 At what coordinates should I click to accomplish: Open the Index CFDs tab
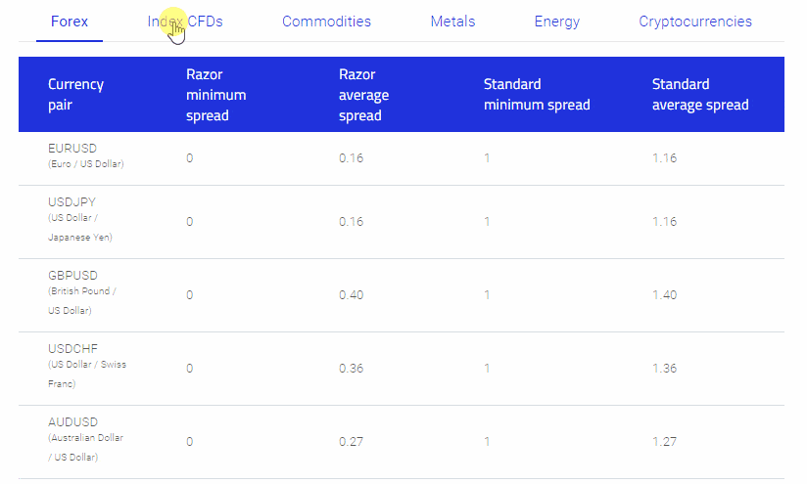click(185, 22)
